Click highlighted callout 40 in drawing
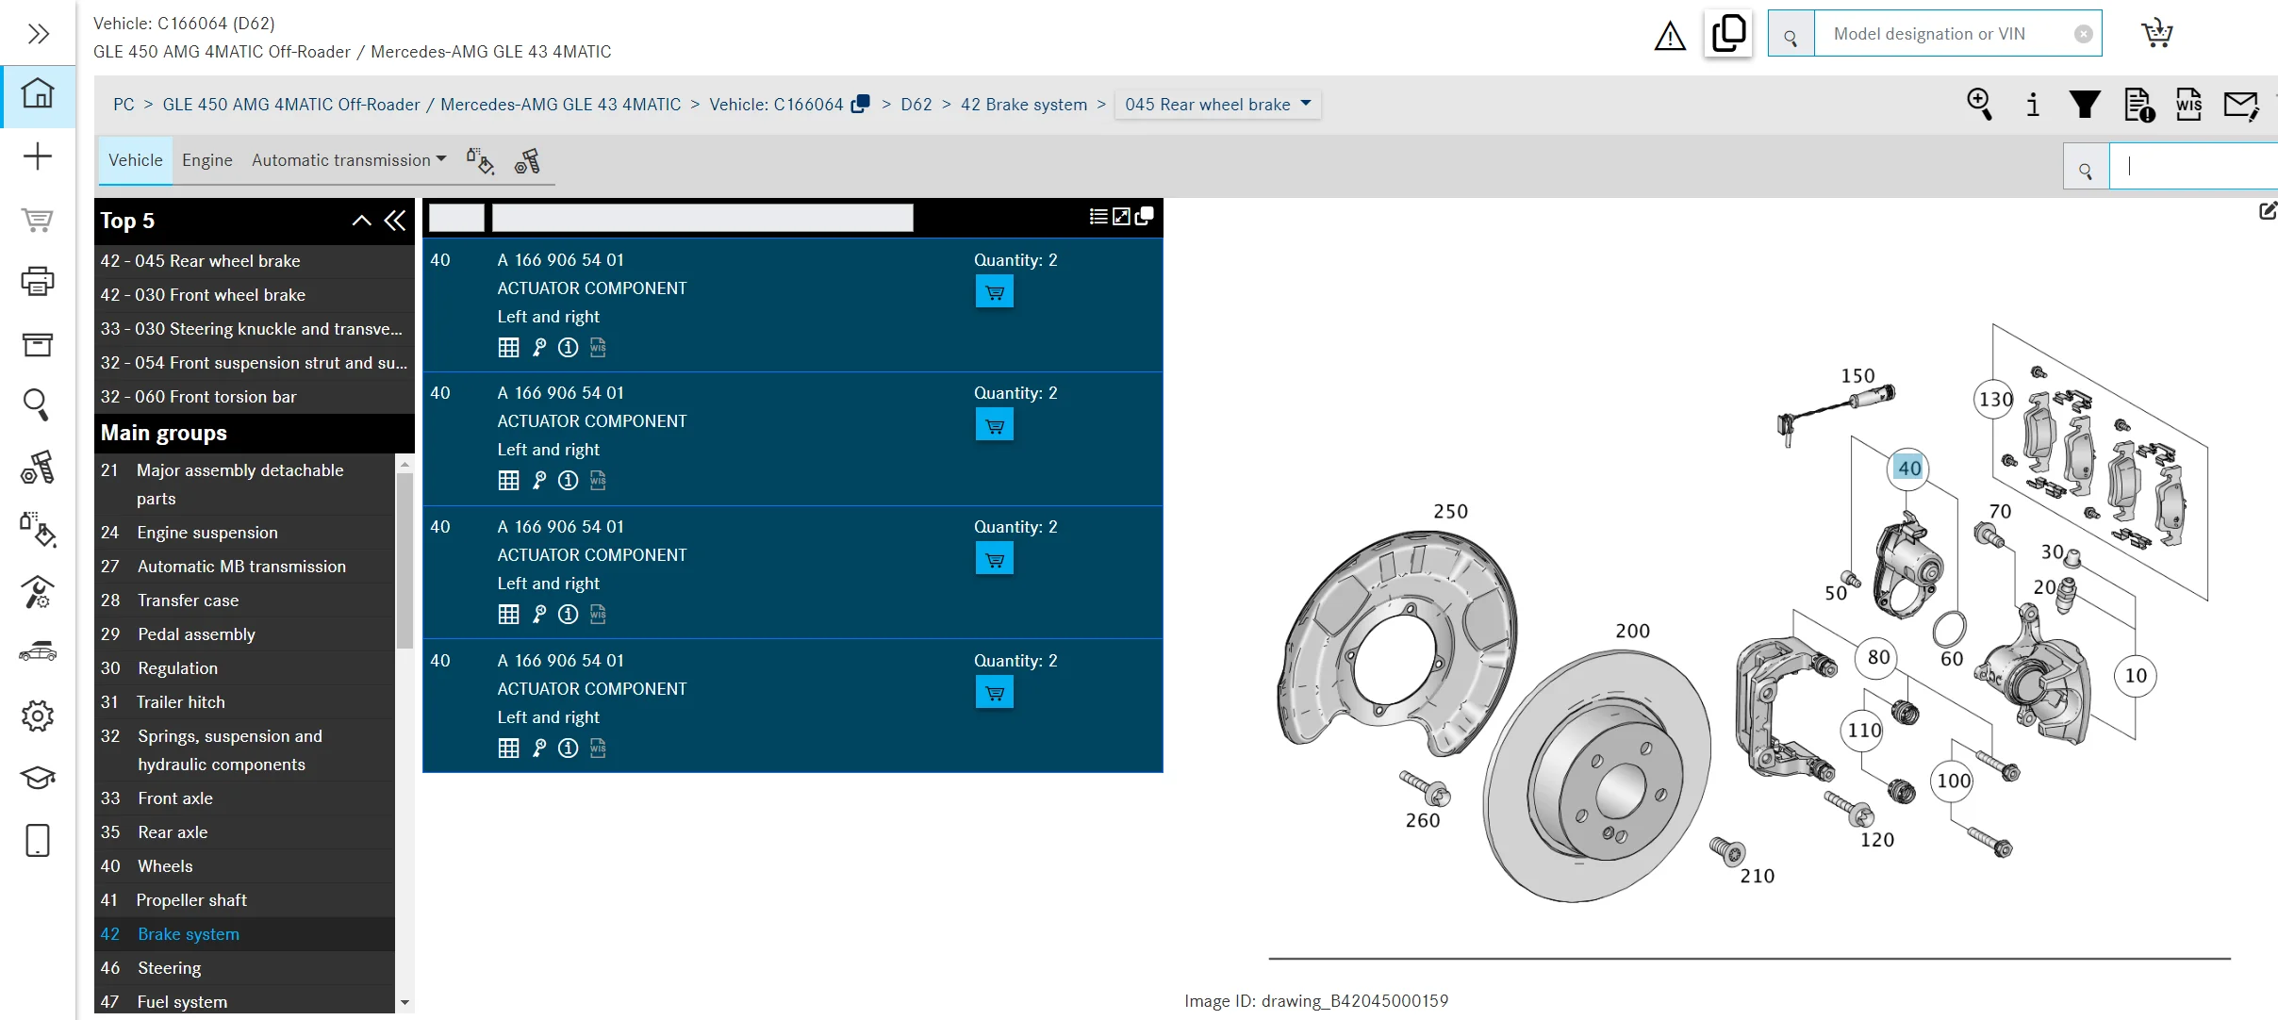Viewport: 2278px width, 1020px height. click(x=1908, y=468)
